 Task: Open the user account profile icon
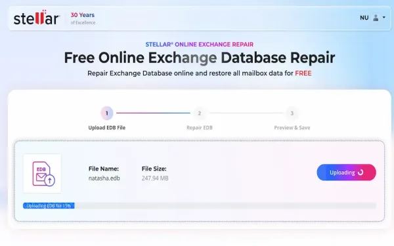[376, 18]
